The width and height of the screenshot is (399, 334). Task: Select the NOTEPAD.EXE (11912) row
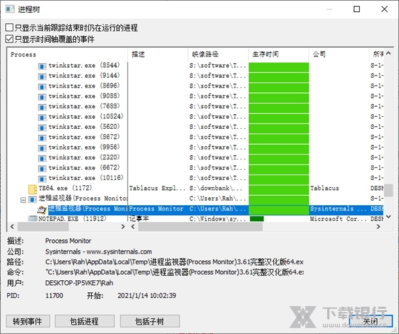[x=72, y=218]
